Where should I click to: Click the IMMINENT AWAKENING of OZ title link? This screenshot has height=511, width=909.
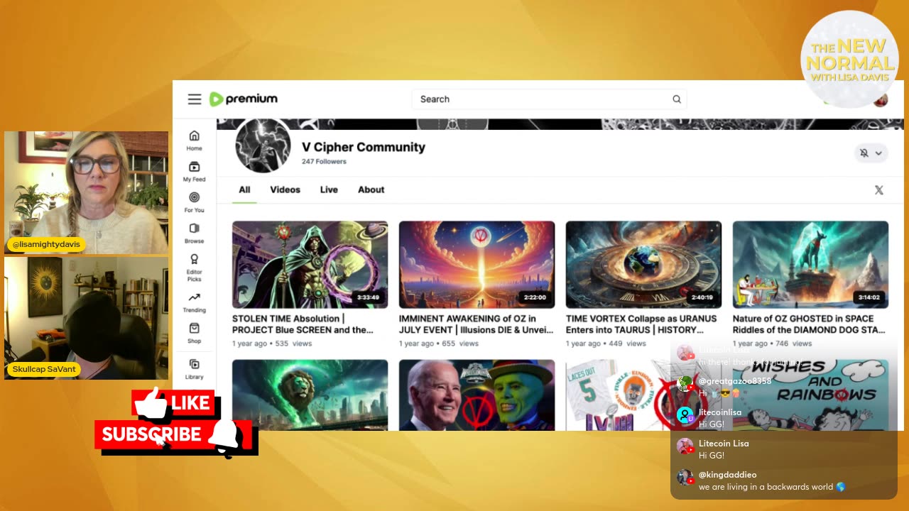[477, 324]
